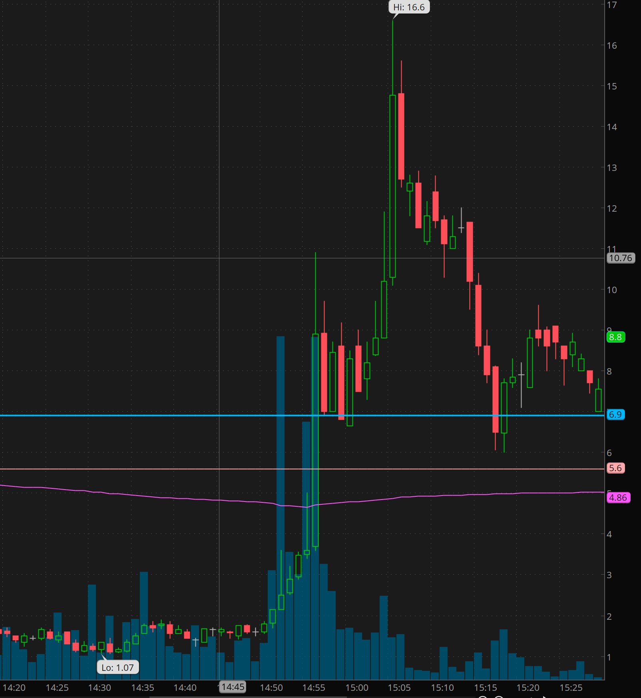Screen dimensions: 641x698
Task: Click the 3 label on the price axis
Action: pyautogui.click(x=609, y=575)
